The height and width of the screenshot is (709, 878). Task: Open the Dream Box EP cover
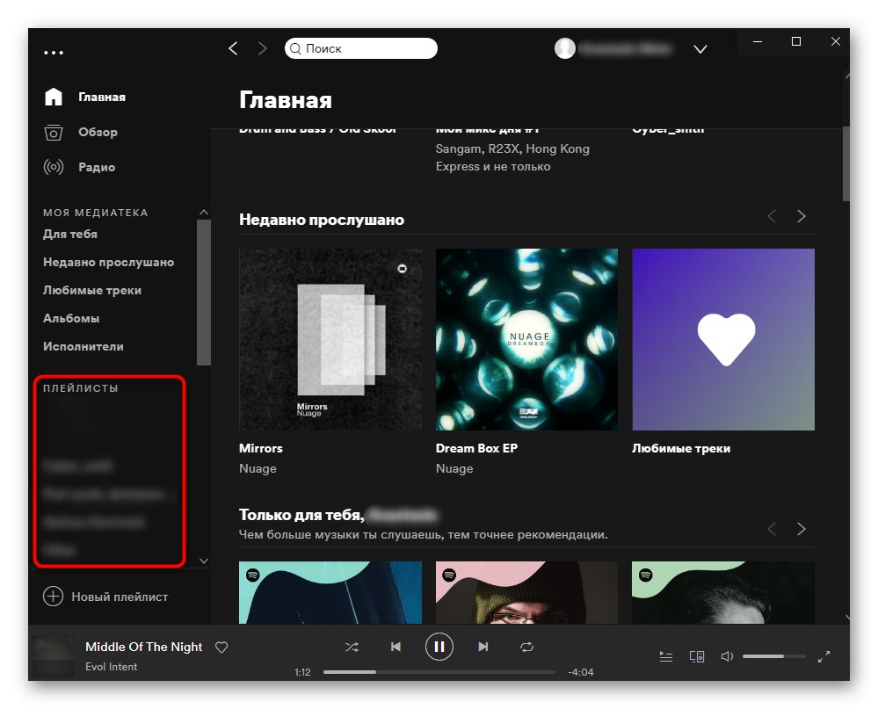[527, 340]
